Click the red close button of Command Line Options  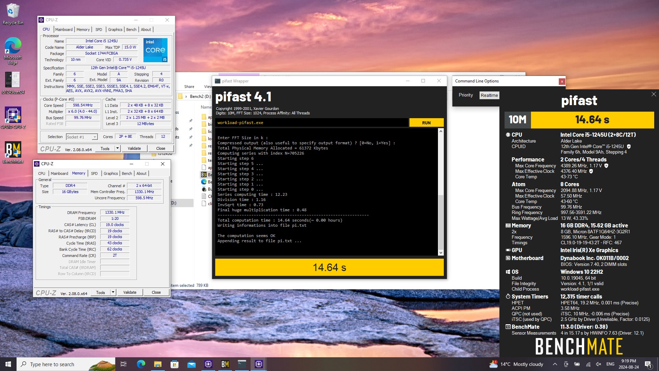562,81
